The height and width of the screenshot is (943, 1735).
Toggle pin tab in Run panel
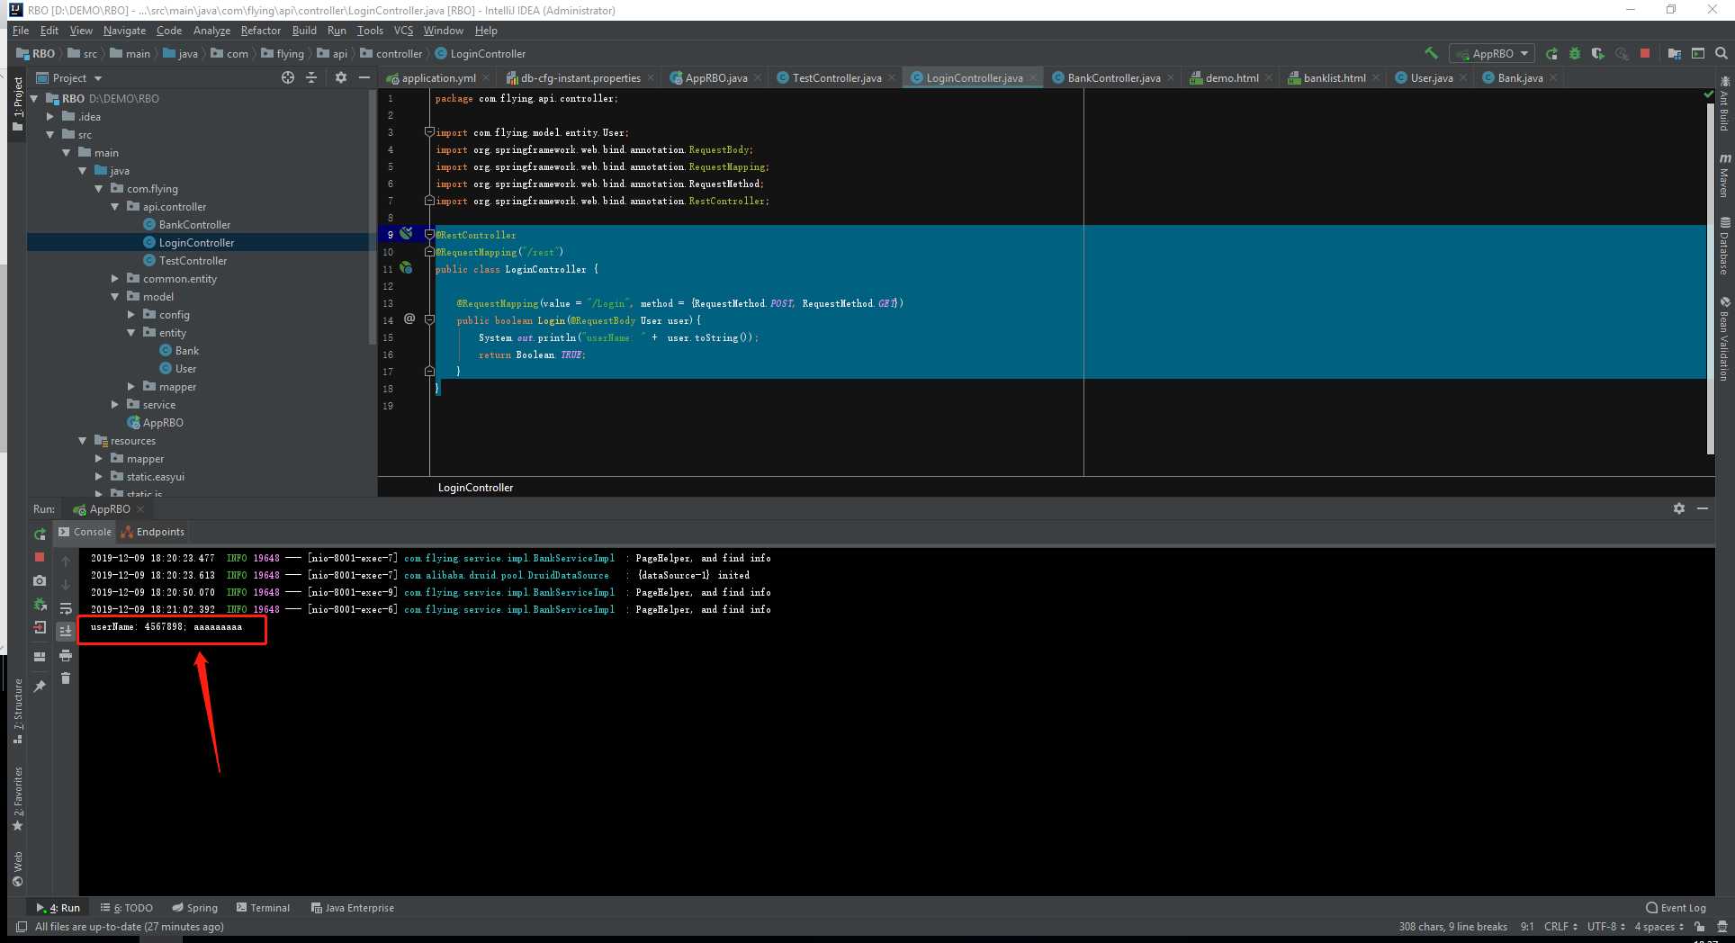[x=40, y=687]
